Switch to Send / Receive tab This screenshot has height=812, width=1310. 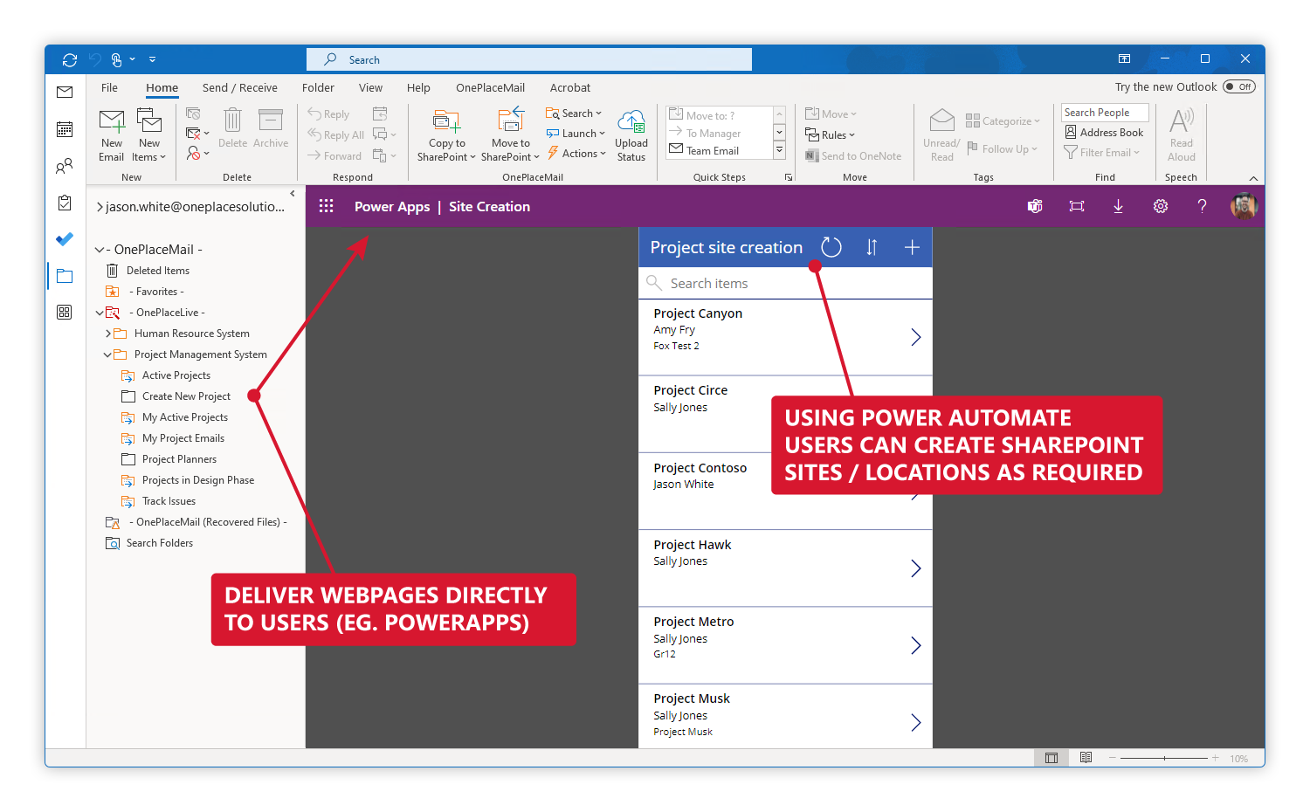(240, 87)
